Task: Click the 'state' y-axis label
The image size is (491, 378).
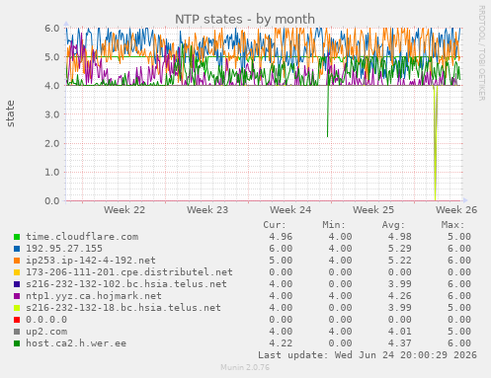Action: click(x=10, y=113)
